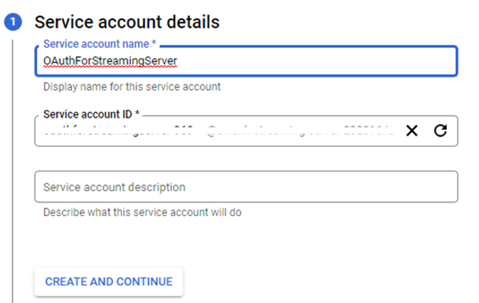Click the refresh icon to regenerate account ID

[x=441, y=131]
